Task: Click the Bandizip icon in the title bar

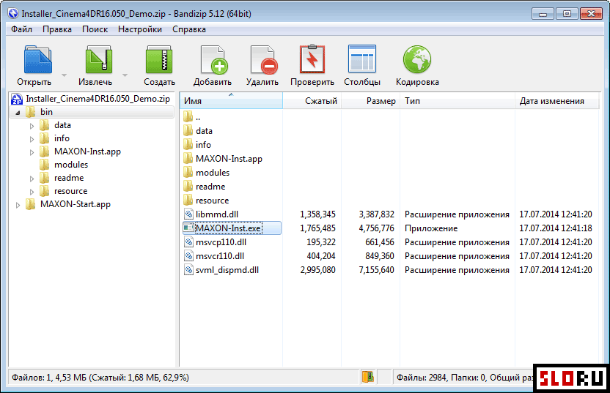Action: (13, 14)
